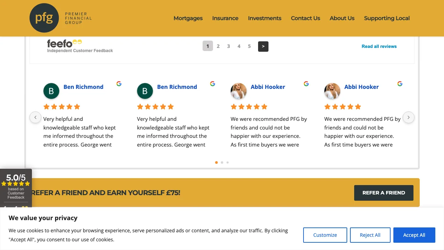Click the five-star rating under Ben Richmond
This screenshot has width=444, height=250.
pyautogui.click(x=62, y=107)
